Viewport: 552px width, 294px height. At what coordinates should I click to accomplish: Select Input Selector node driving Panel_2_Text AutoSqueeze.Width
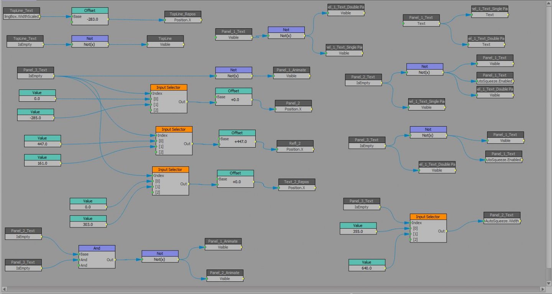(x=428, y=228)
